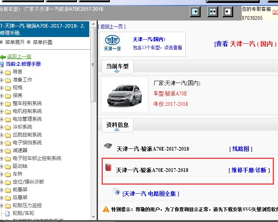
Task: Click the gray book icon beside 线路图 row
Action: click(108, 146)
